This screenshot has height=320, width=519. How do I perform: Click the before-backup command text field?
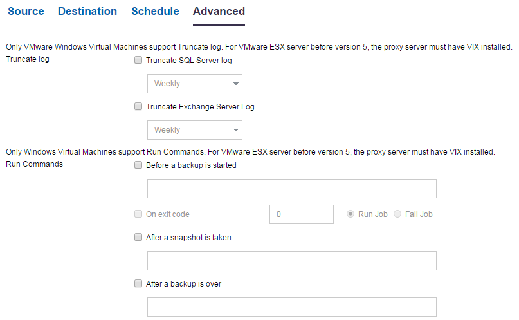(291, 189)
